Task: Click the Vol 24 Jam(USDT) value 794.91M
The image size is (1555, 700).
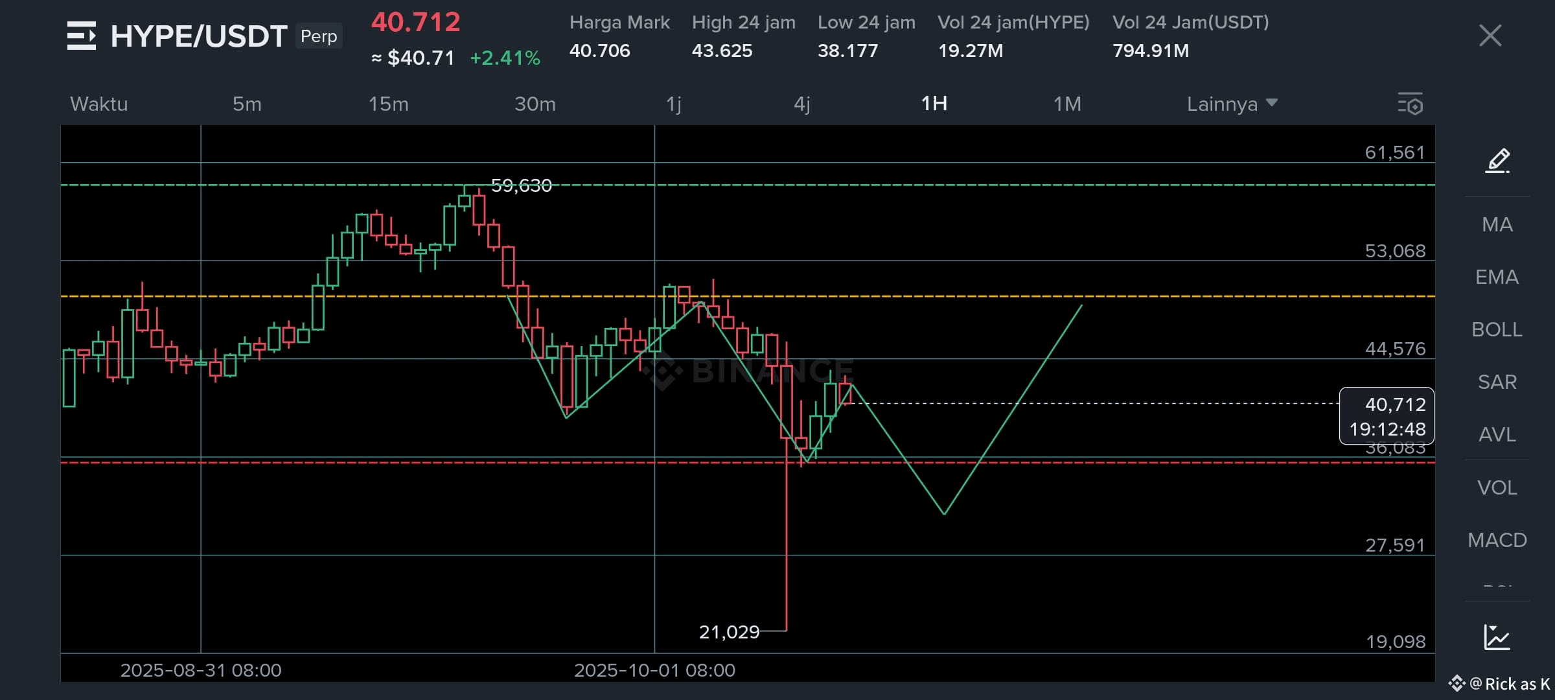Action: (x=1151, y=51)
